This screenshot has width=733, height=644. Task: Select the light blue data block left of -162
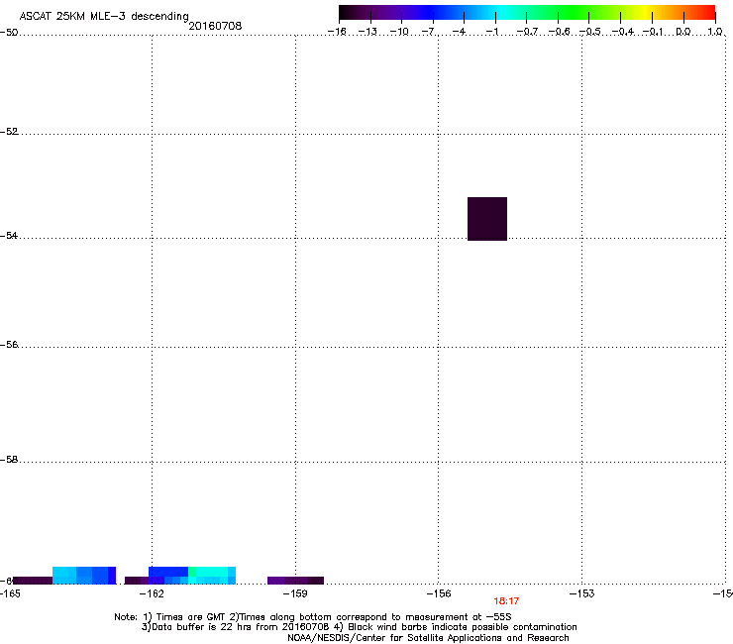(84, 576)
